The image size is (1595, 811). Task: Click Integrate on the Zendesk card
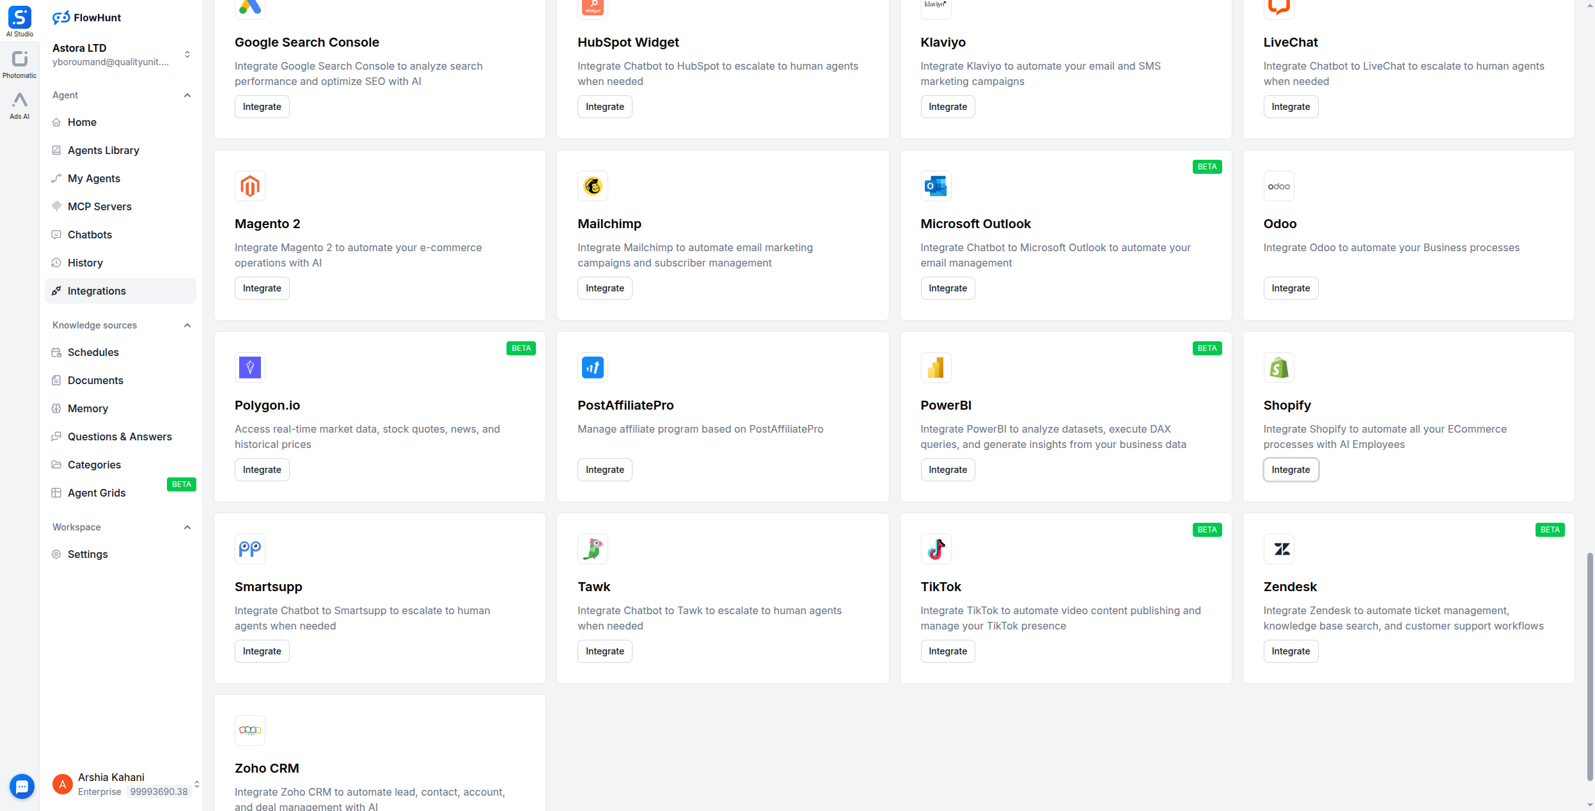coord(1290,651)
